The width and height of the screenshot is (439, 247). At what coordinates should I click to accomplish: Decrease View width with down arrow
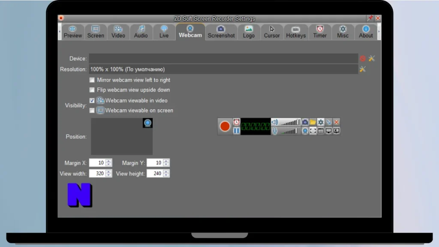(108, 175)
